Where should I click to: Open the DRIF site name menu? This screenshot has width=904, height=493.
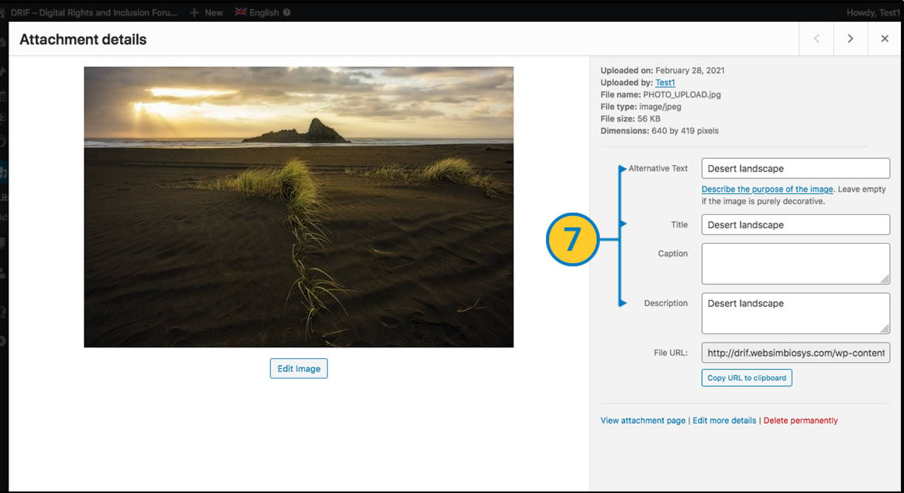94,12
